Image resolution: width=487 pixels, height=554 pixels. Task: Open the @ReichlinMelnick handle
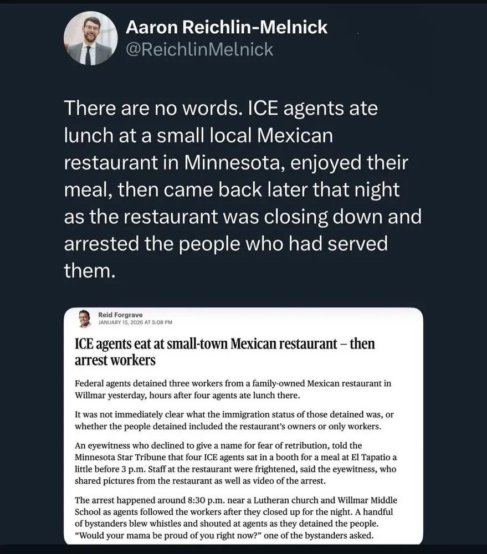point(199,49)
